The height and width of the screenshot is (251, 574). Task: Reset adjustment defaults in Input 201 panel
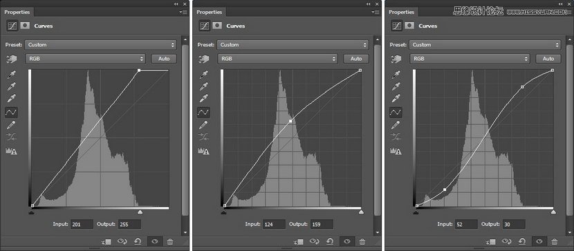point(138,241)
